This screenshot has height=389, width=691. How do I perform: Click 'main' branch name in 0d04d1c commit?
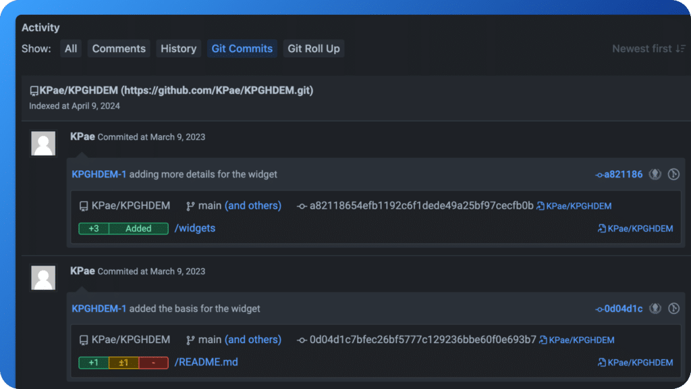[210, 340]
